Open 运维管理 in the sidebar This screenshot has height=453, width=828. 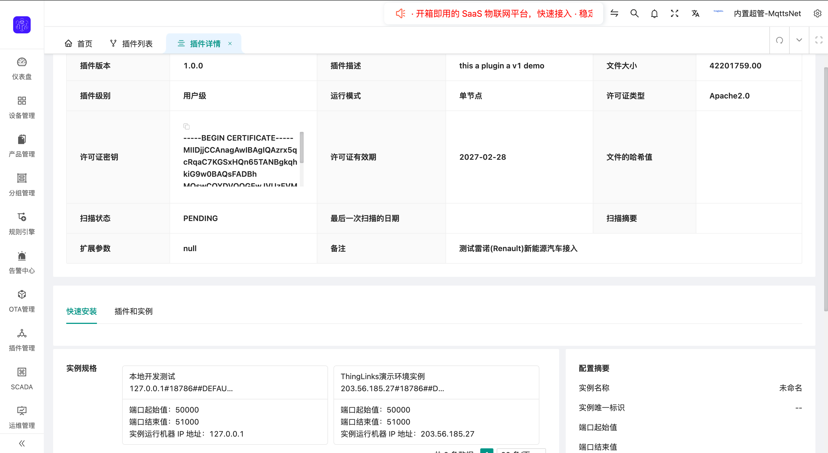22,417
